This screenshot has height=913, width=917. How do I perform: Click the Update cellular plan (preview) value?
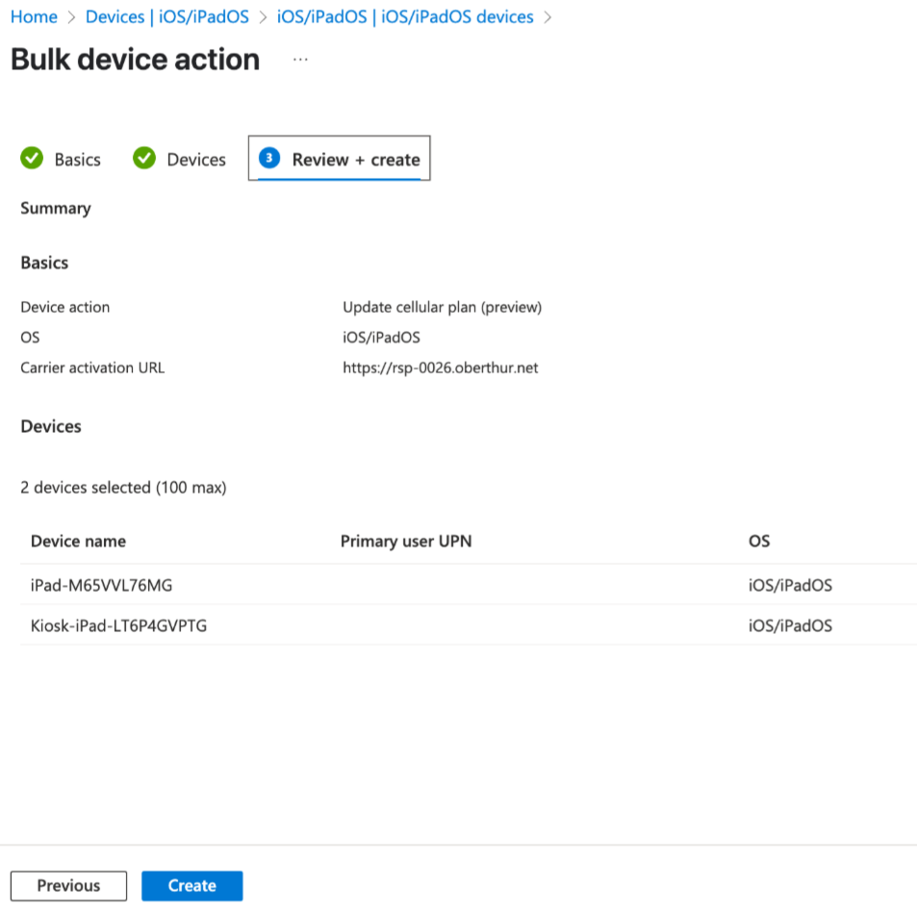coord(442,307)
